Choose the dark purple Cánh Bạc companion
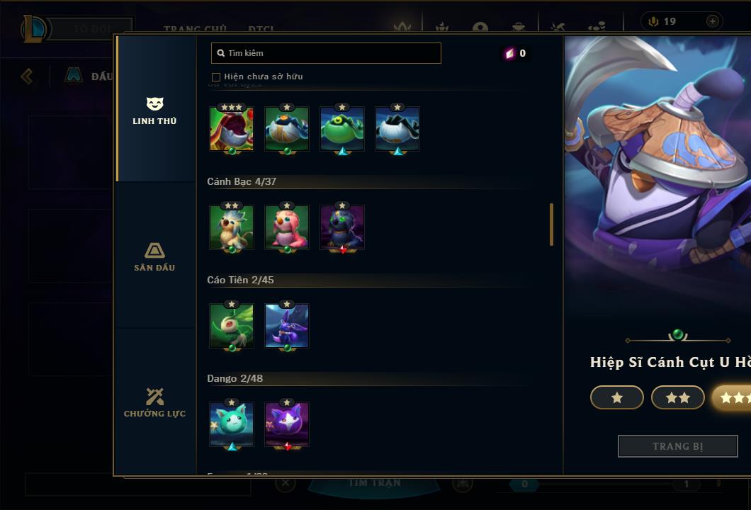 pyautogui.click(x=342, y=228)
